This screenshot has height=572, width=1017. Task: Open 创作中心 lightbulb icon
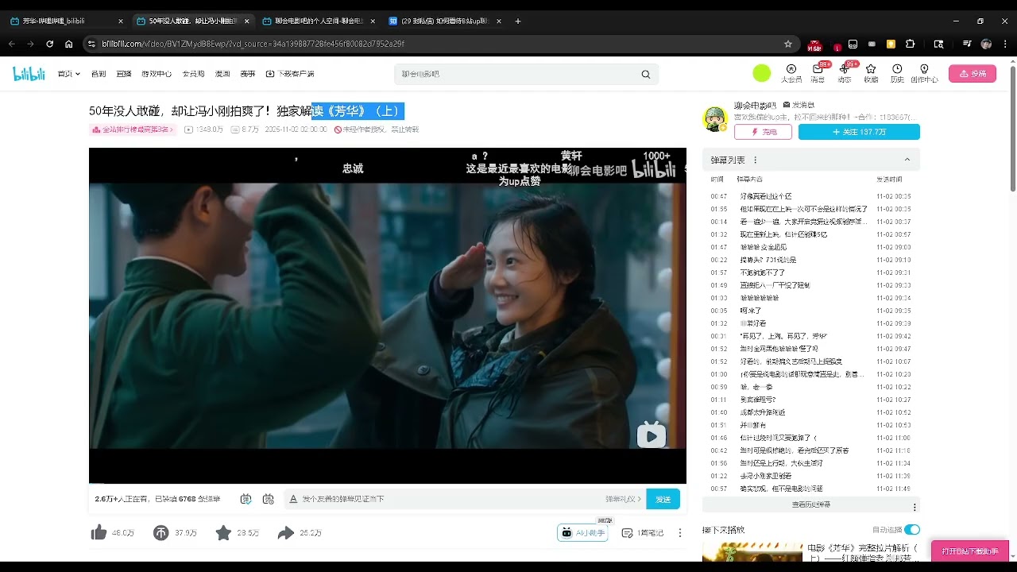[x=924, y=73]
